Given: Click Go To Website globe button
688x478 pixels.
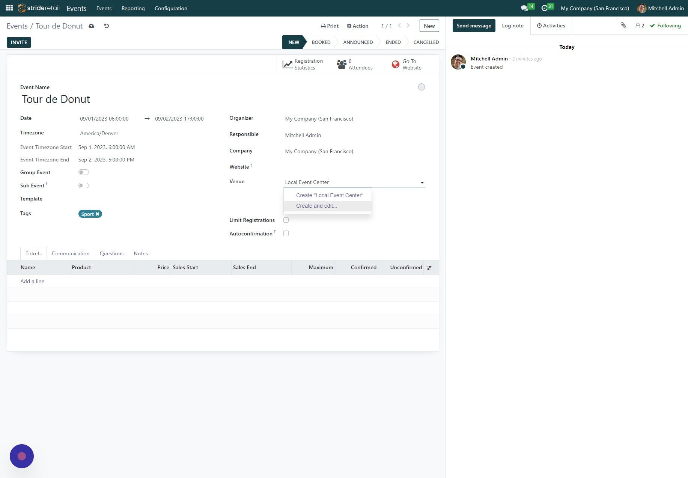Looking at the screenshot, I should point(412,64).
